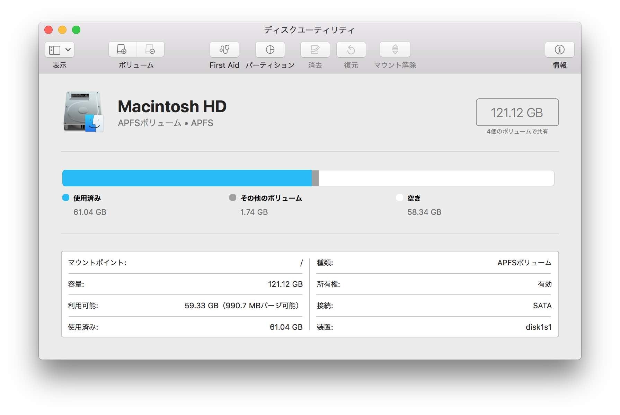Click the 1.74 GB other volumes value
Screen dimensions: 620x415
[x=254, y=212]
